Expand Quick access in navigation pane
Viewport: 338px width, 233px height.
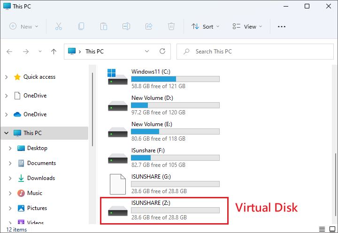point(7,77)
